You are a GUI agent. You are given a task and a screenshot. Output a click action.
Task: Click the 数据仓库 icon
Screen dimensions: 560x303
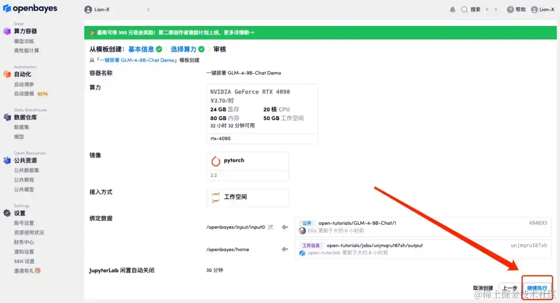(x=7, y=117)
